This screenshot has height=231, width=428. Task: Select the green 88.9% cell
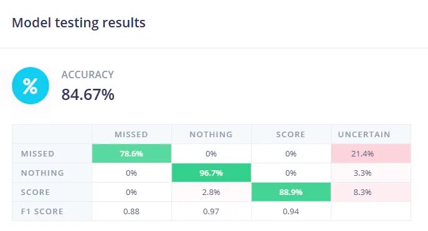tap(291, 192)
